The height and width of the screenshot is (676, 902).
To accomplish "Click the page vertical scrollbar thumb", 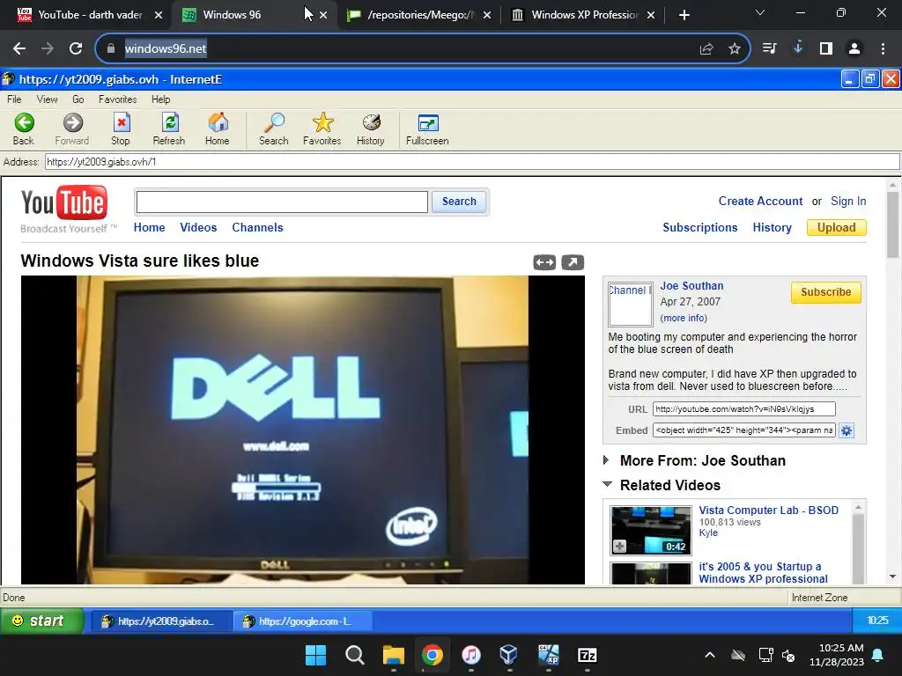I will click(892, 224).
